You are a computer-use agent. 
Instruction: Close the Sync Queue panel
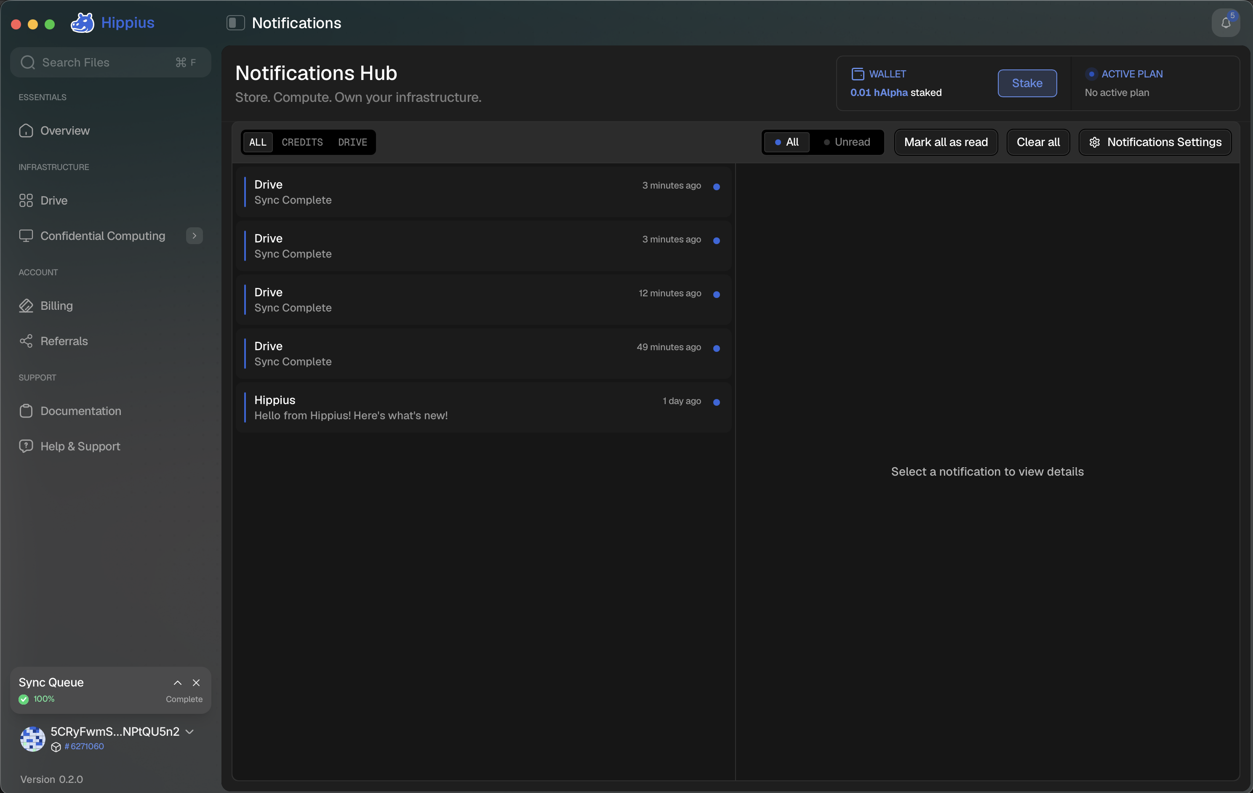(196, 682)
